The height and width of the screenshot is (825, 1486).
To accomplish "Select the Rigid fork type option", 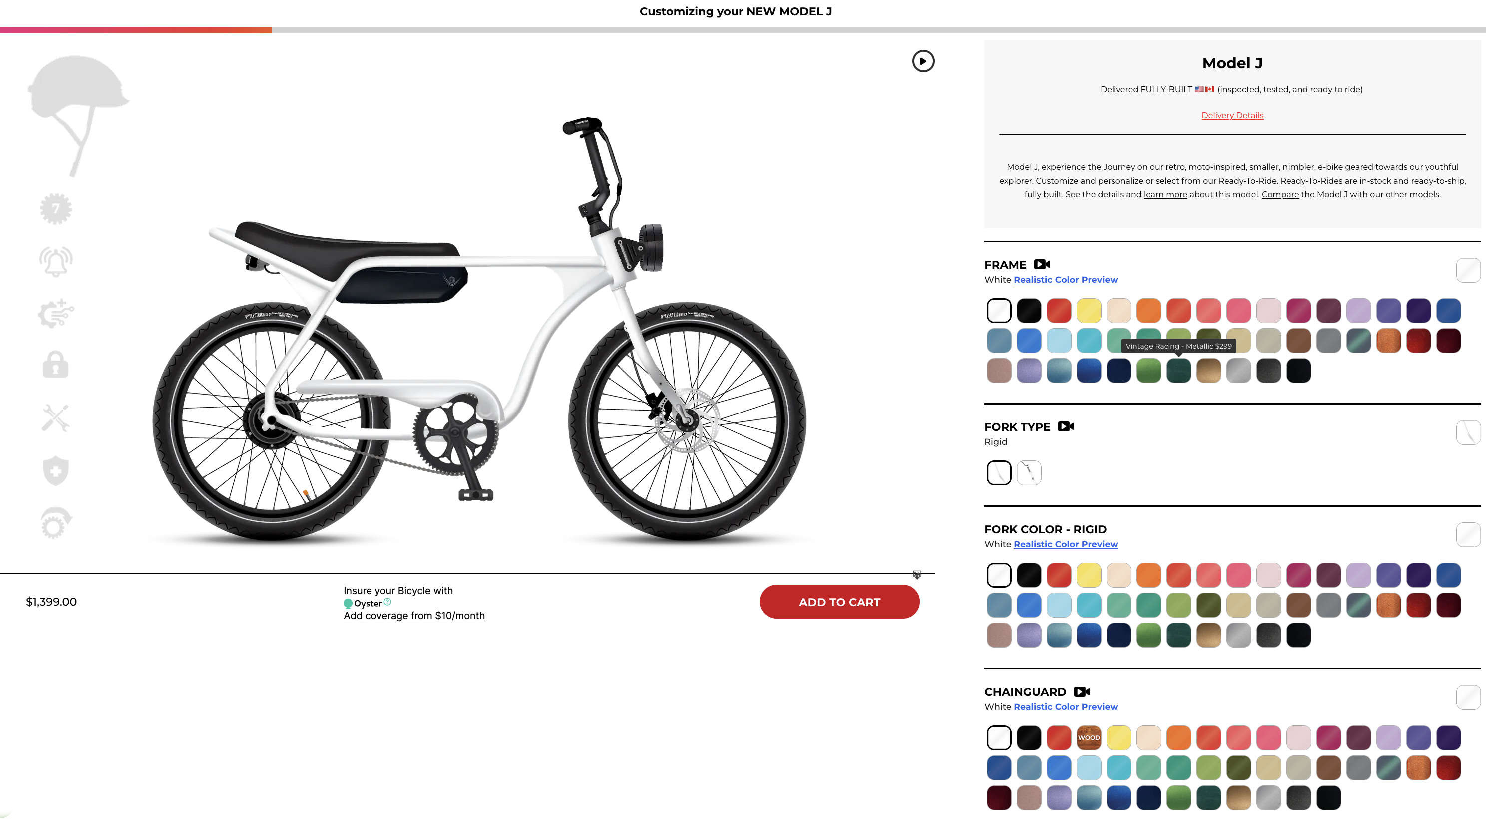I will pyautogui.click(x=999, y=472).
